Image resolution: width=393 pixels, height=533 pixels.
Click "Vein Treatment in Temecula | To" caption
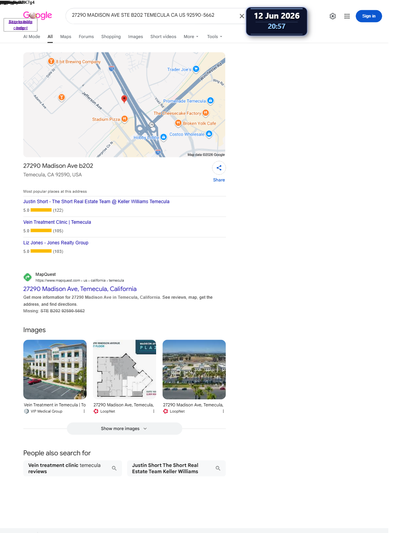pos(55,405)
